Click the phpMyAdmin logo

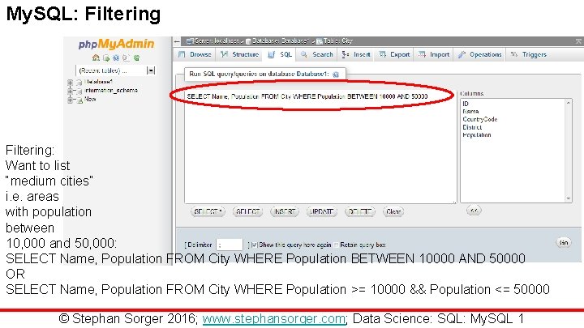(116, 44)
